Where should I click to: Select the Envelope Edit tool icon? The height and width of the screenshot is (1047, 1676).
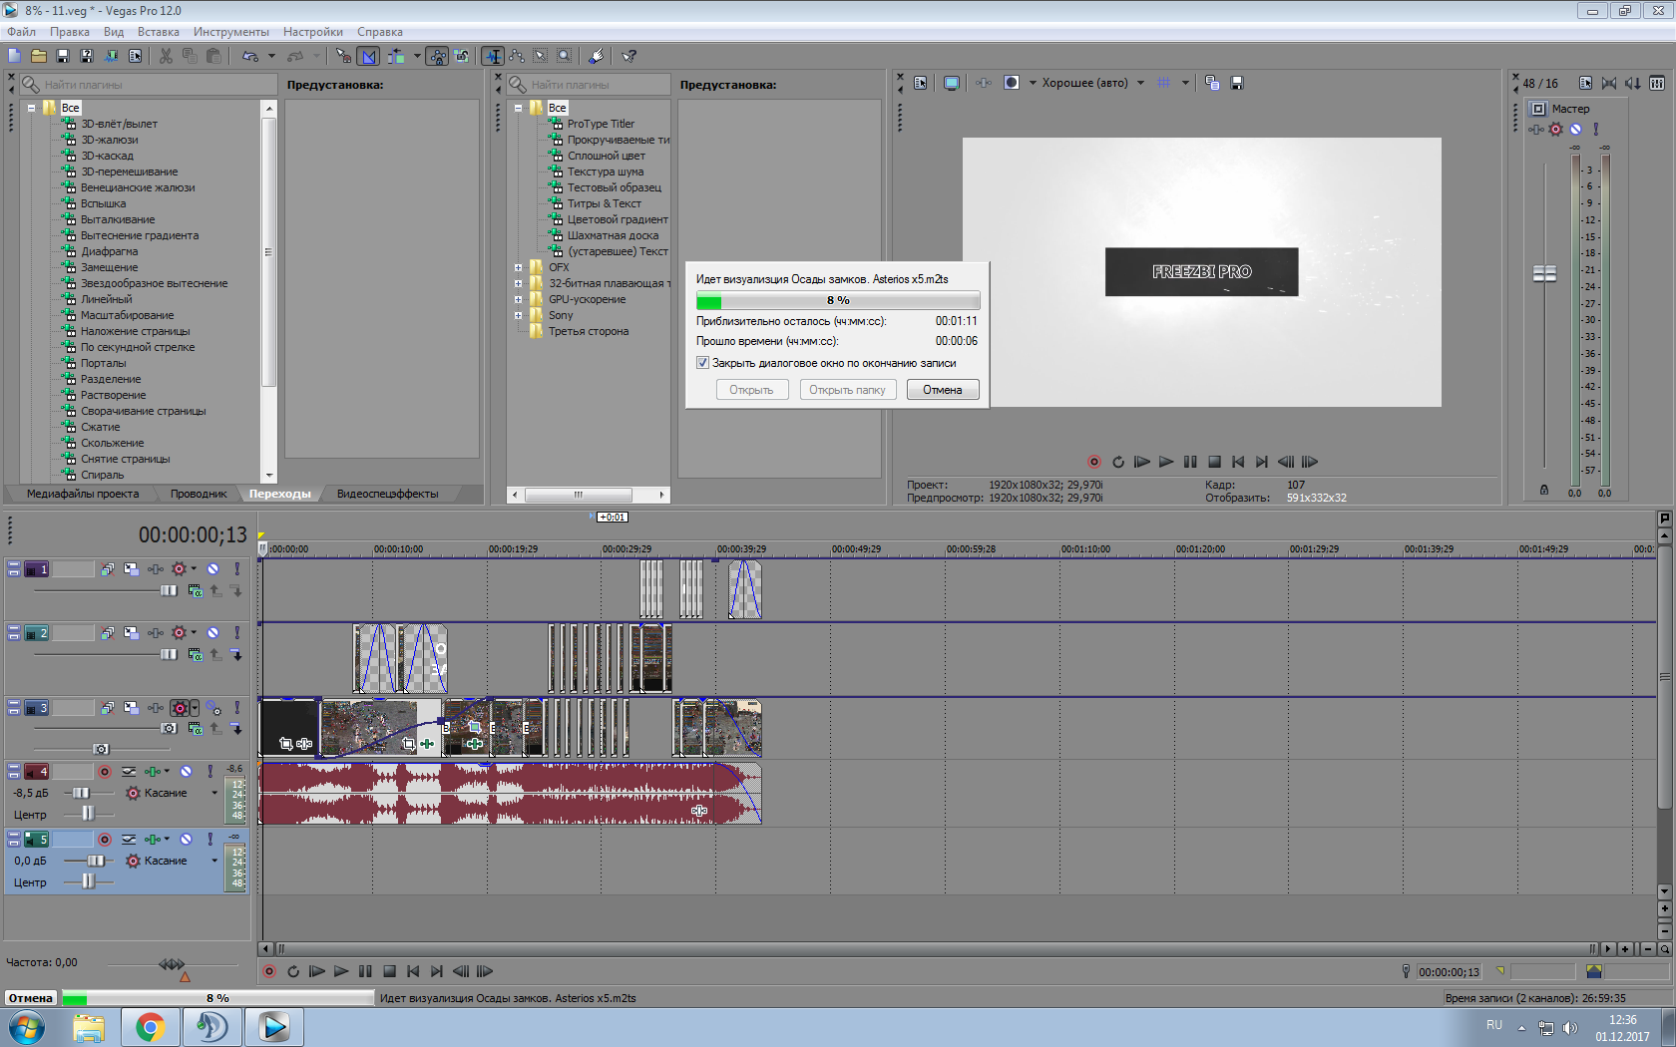point(517,56)
